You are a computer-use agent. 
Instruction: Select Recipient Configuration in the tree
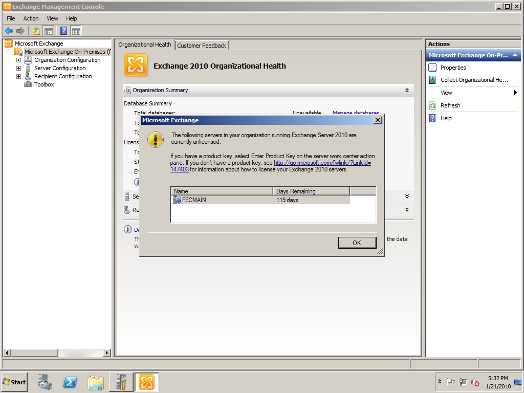click(x=63, y=76)
